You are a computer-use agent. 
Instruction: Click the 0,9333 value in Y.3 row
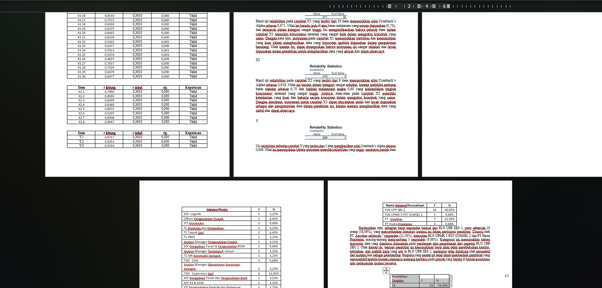109,146
